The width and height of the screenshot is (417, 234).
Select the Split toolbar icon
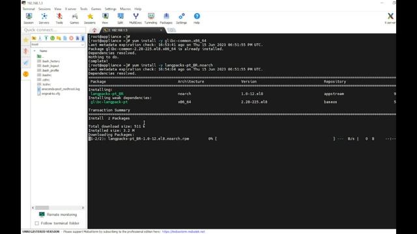click(120, 19)
